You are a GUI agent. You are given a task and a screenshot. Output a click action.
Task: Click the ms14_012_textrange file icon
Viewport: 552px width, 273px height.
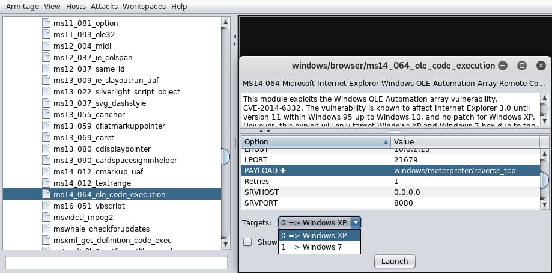[x=46, y=183]
